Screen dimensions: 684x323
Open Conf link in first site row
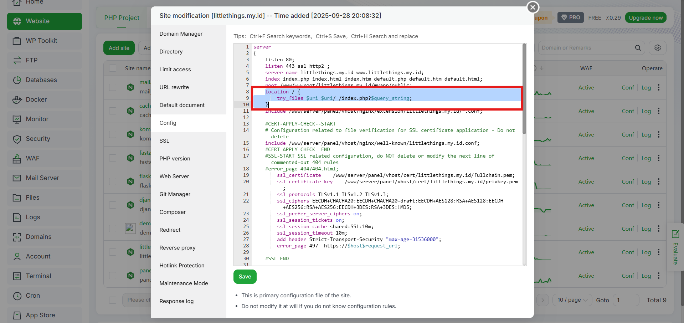click(628, 87)
